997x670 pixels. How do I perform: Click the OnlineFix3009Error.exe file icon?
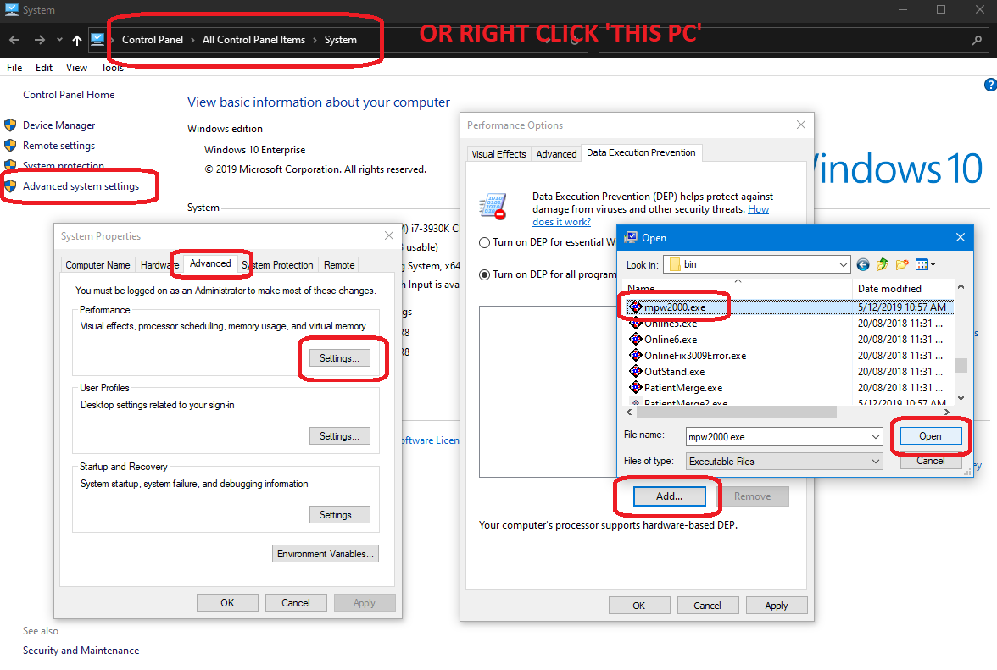click(x=635, y=356)
